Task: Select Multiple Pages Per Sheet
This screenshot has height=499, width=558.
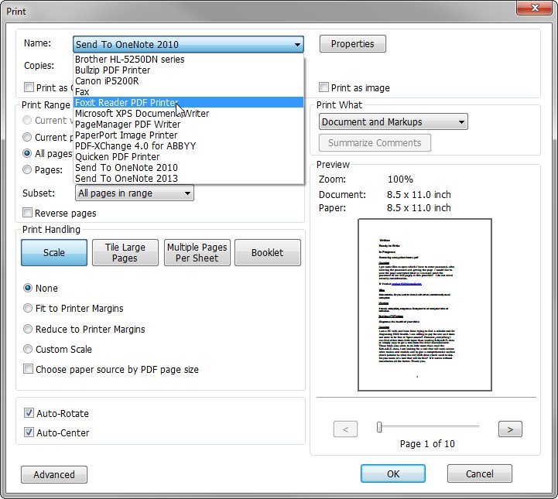Action: click(x=197, y=252)
